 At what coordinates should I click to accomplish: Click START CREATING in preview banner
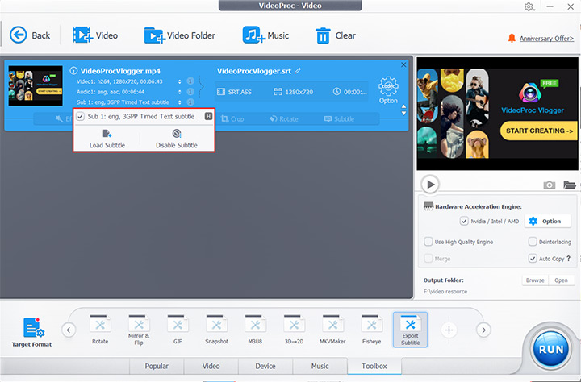point(539,131)
